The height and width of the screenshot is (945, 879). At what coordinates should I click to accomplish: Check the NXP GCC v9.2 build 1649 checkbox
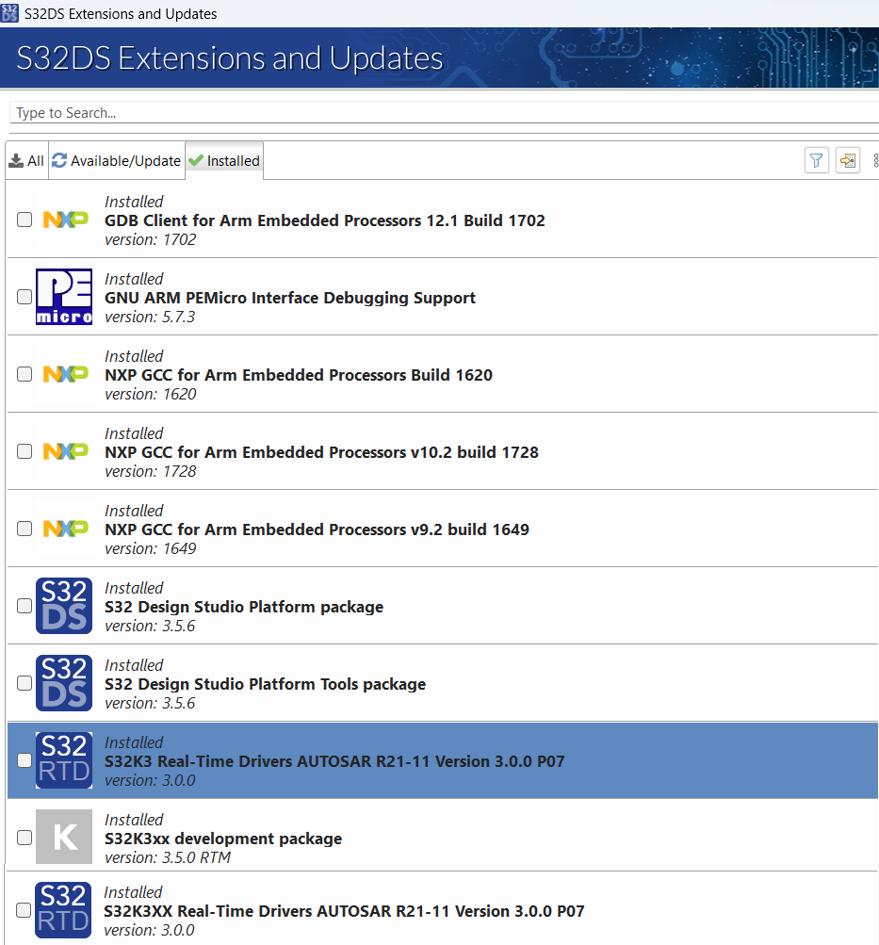point(24,528)
